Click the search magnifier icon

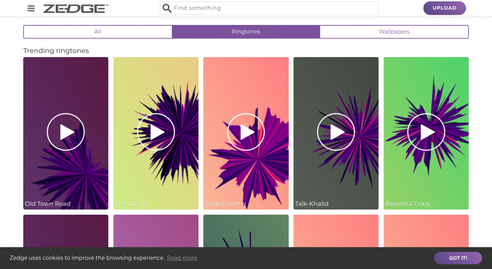(167, 8)
